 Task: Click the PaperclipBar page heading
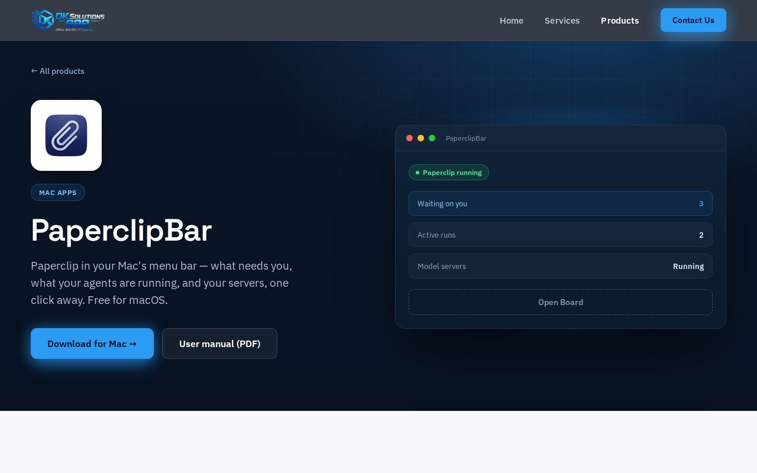121,230
